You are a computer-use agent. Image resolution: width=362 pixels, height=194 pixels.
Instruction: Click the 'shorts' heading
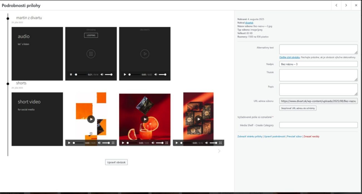pos(21,83)
